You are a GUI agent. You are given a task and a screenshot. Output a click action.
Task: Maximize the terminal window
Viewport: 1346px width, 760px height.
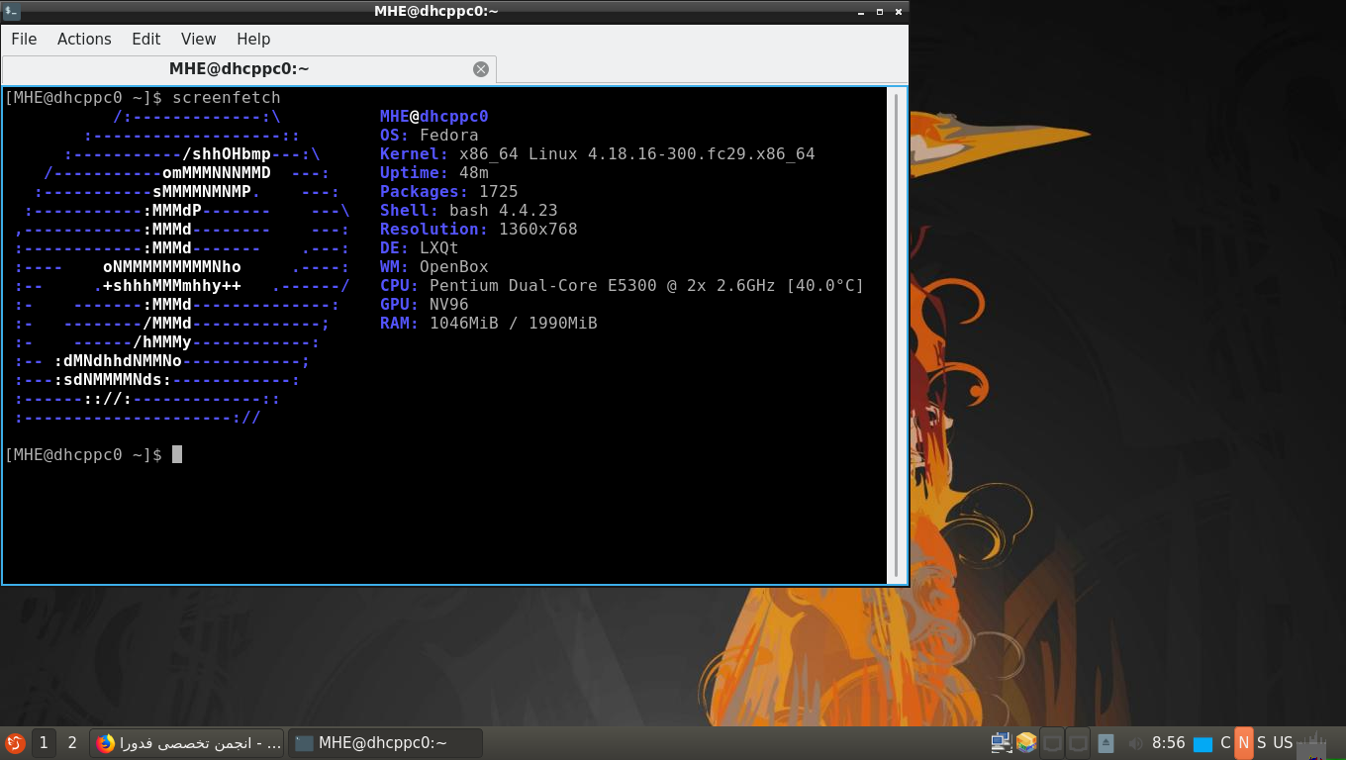pos(879,11)
